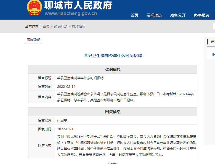Switch to the 市民热线 tab
Screen dimensions: 215x164
tap(33, 39)
